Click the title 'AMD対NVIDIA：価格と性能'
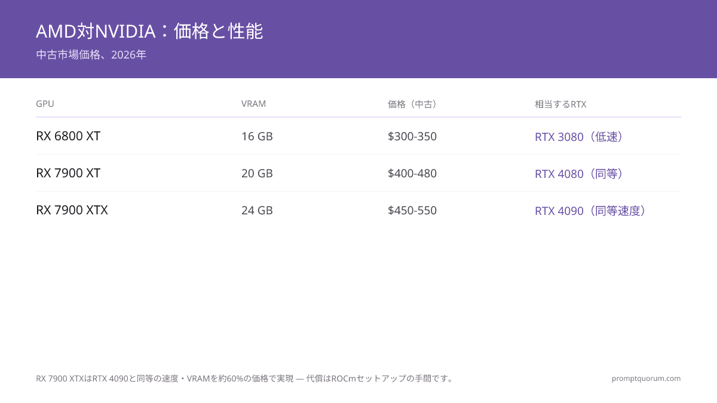 coord(149,31)
